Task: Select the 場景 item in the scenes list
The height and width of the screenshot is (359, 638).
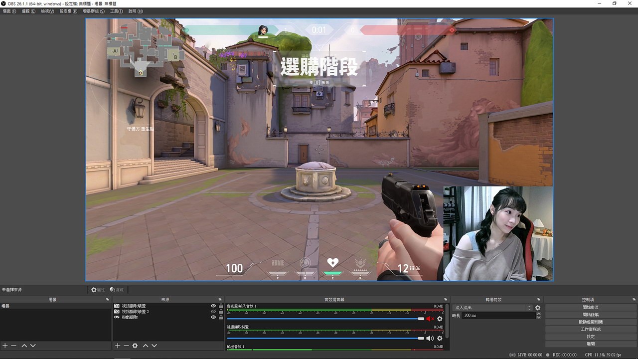Action: pyautogui.click(x=56, y=306)
